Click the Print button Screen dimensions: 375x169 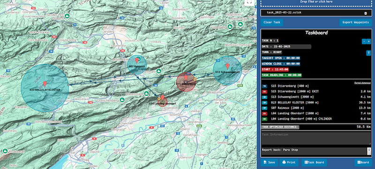[x=289, y=162]
